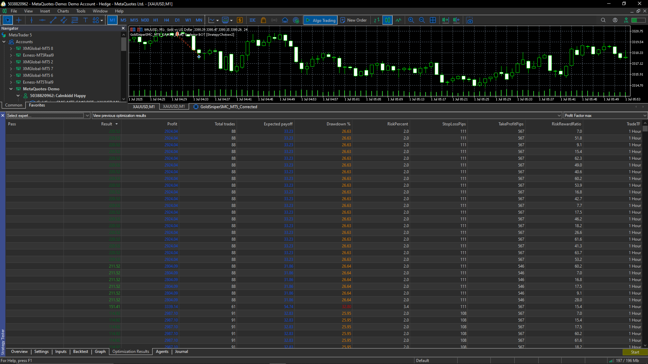648x364 pixels.
Task: Switch chart to line chart mode
Action: click(398, 20)
